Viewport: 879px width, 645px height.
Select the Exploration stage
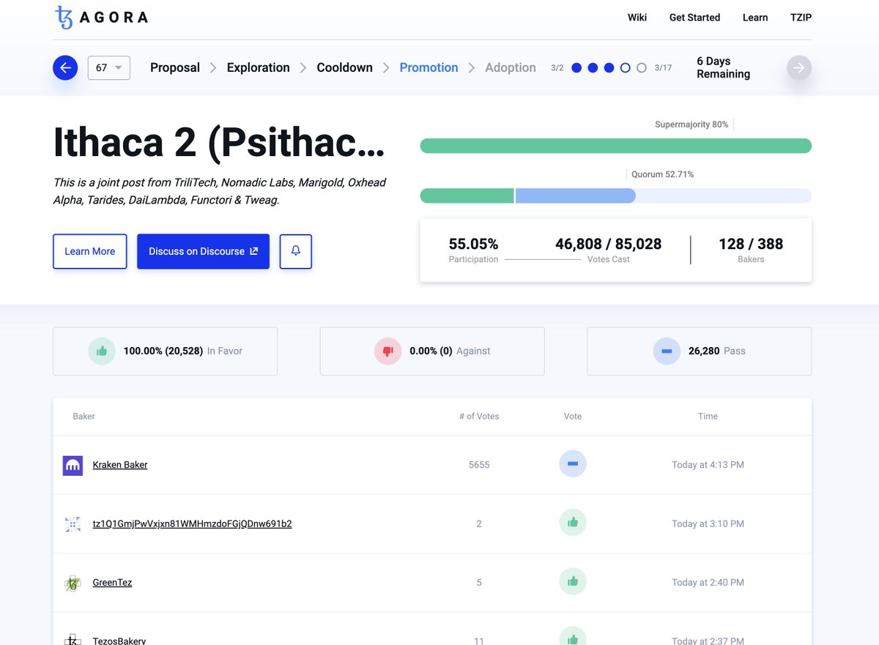(x=259, y=67)
